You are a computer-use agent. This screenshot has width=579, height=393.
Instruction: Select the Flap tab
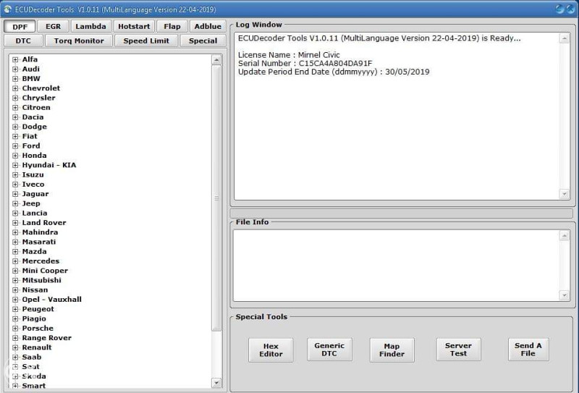[x=172, y=26]
